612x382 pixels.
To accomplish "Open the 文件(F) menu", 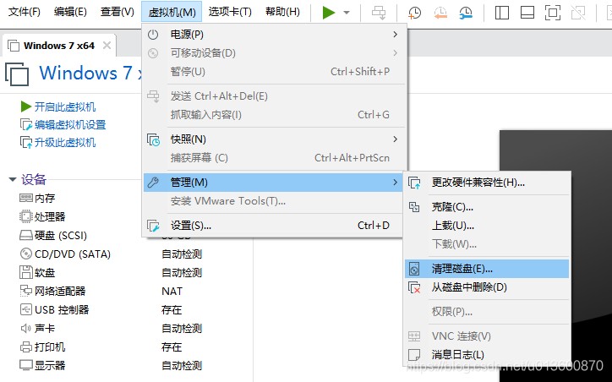I will point(25,12).
